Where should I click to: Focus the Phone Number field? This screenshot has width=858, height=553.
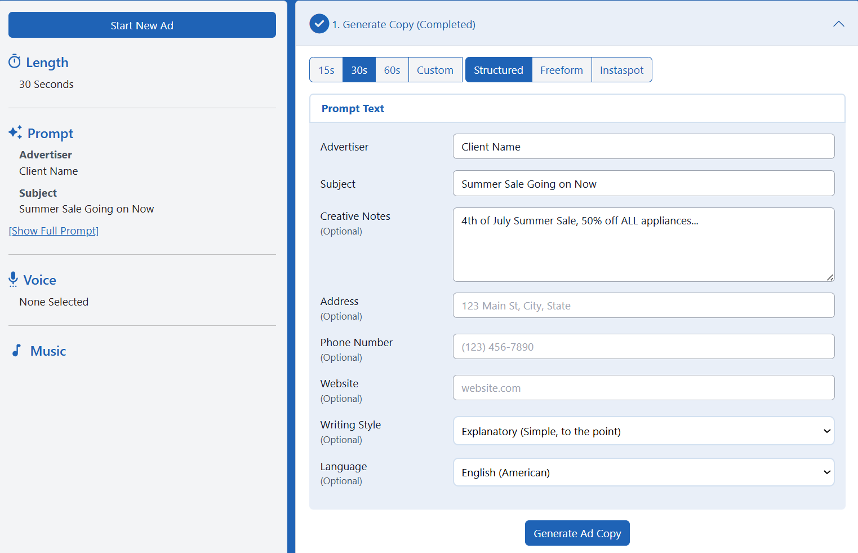[x=643, y=347]
